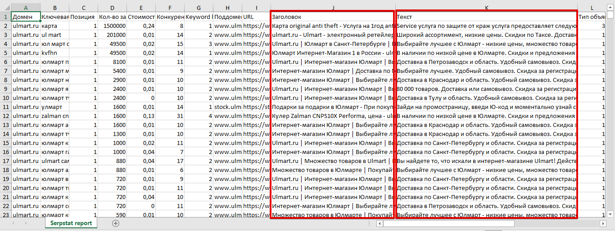Click the 'Домен' header cell
This screenshot has width=615, height=231.
coord(25,17)
